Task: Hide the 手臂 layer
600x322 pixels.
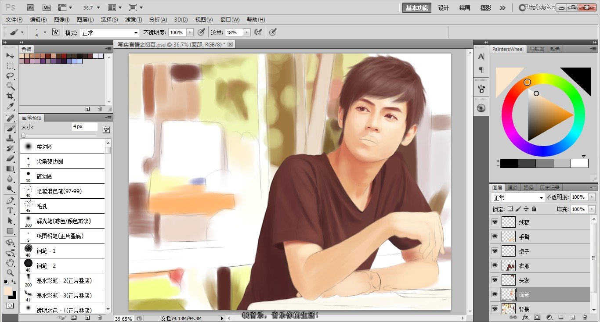Action: 495,236
